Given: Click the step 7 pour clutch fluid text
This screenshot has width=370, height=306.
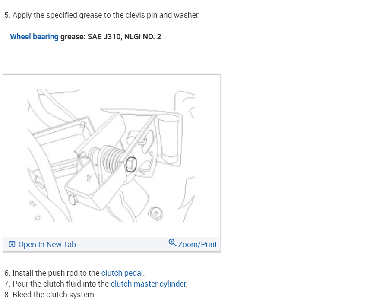Looking at the screenshot, I should coord(96,284).
